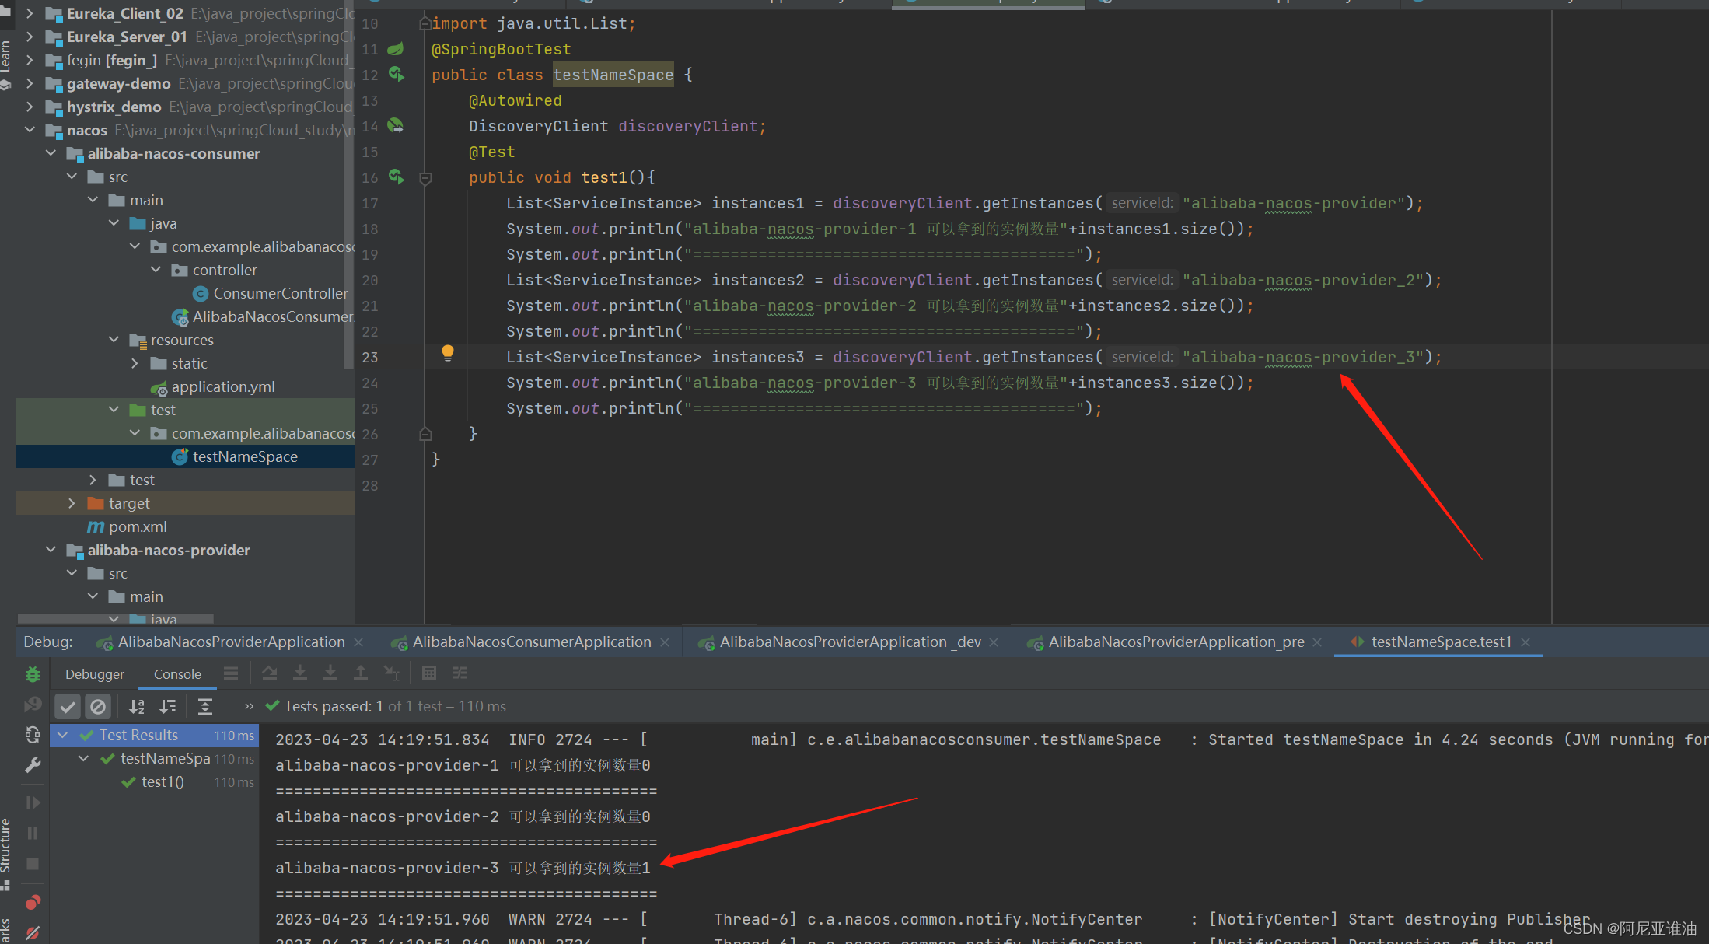The height and width of the screenshot is (944, 1709).
Task: Toggle Show Ignored tests button
Action: tap(98, 706)
